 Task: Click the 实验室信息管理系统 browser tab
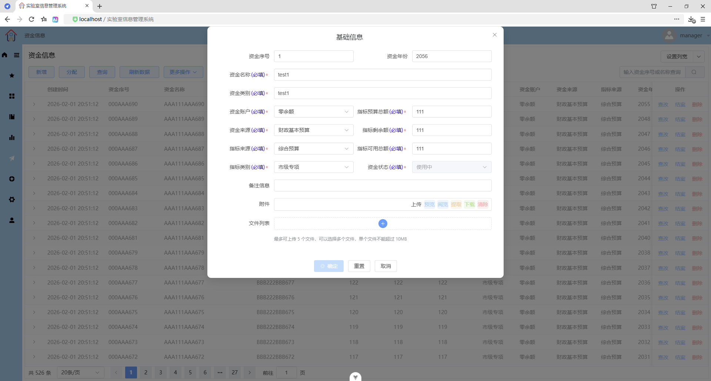coord(54,6)
